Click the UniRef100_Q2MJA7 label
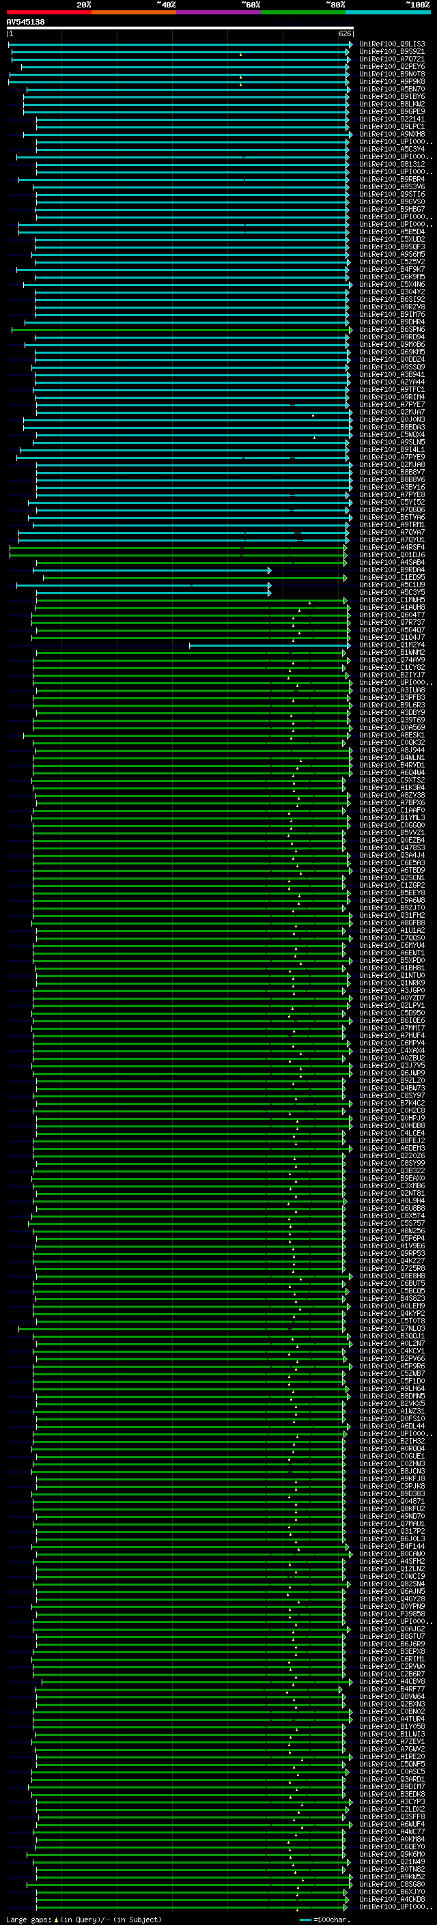Image resolution: width=437 pixels, height=1925 pixels. 392,412
